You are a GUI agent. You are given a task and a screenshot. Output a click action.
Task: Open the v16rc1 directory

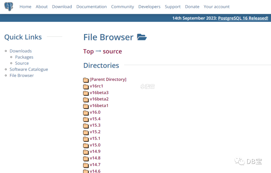coord(96,86)
